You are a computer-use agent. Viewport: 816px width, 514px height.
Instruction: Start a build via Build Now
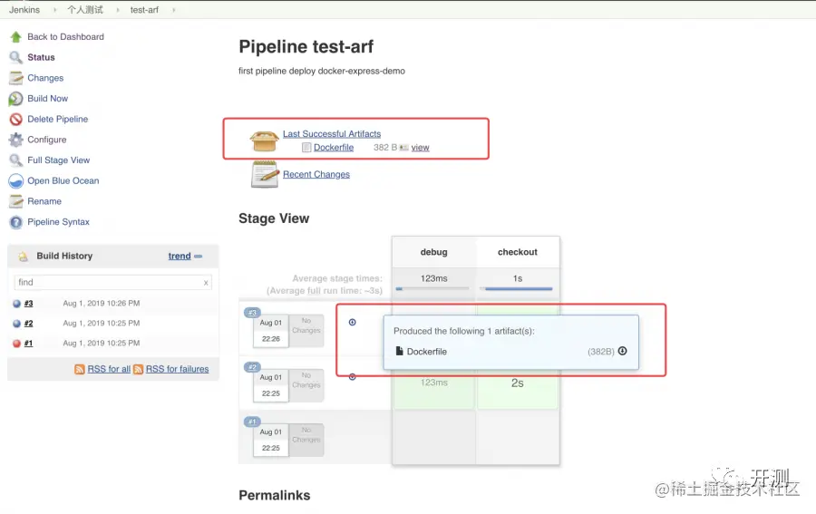click(x=47, y=98)
